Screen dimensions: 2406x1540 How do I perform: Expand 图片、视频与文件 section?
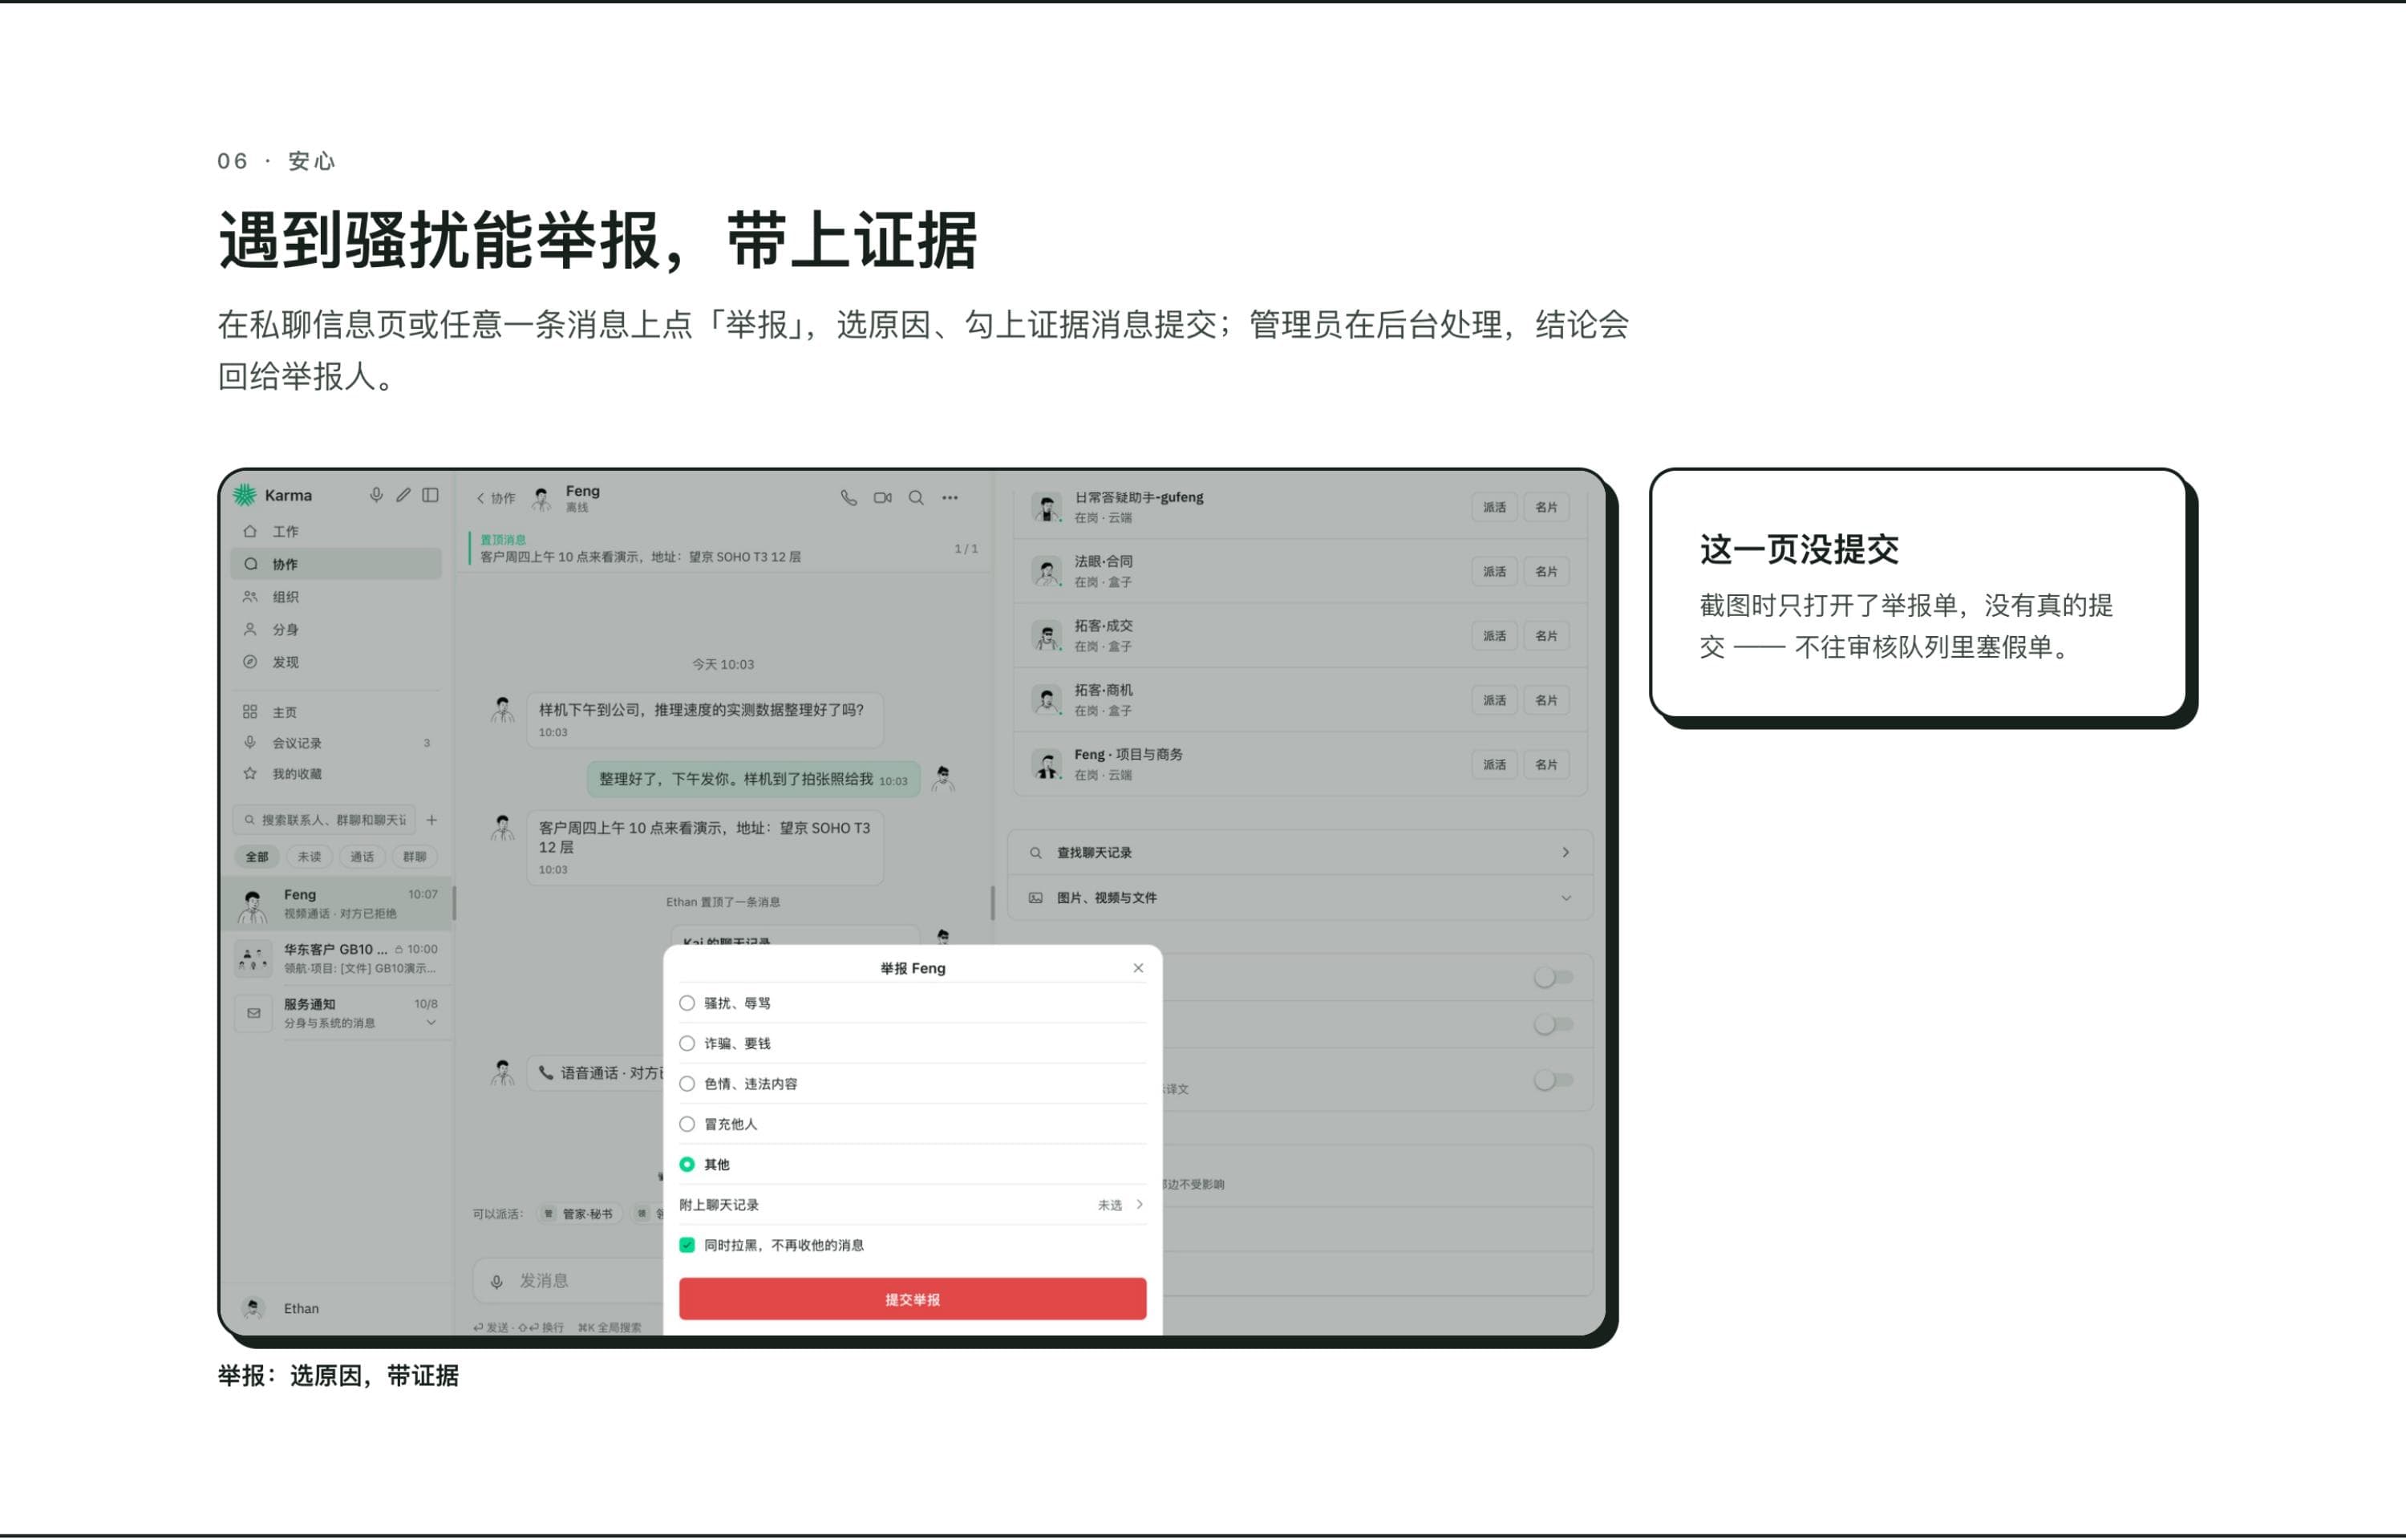(x=1299, y=898)
